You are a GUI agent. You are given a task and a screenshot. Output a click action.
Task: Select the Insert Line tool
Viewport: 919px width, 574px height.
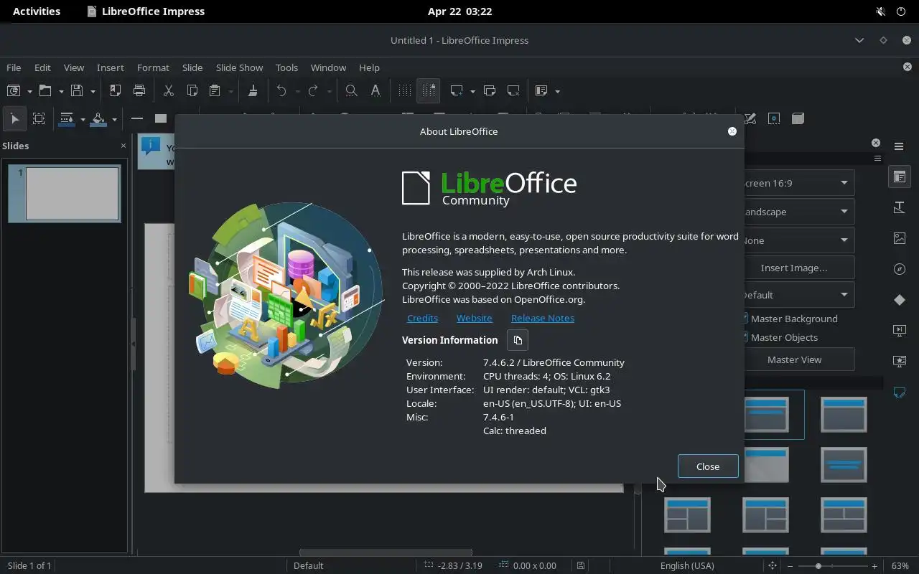click(x=137, y=118)
